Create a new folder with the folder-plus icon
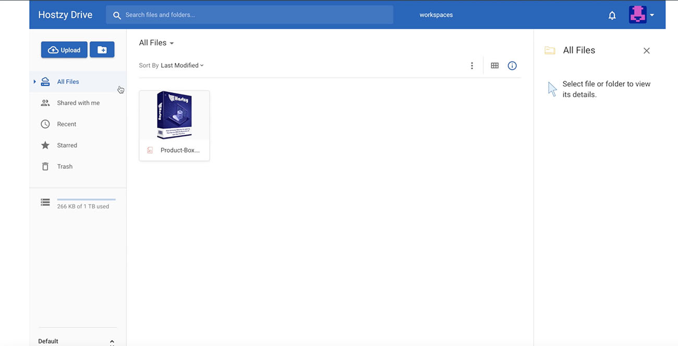Screen dimensions: 678x346 point(102,50)
